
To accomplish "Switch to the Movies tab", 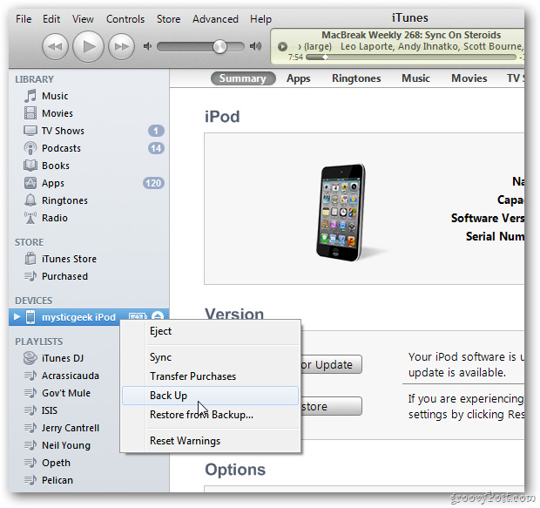I will click(469, 78).
